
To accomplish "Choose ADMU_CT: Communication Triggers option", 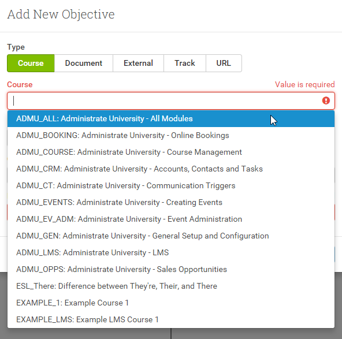I will [171, 185].
